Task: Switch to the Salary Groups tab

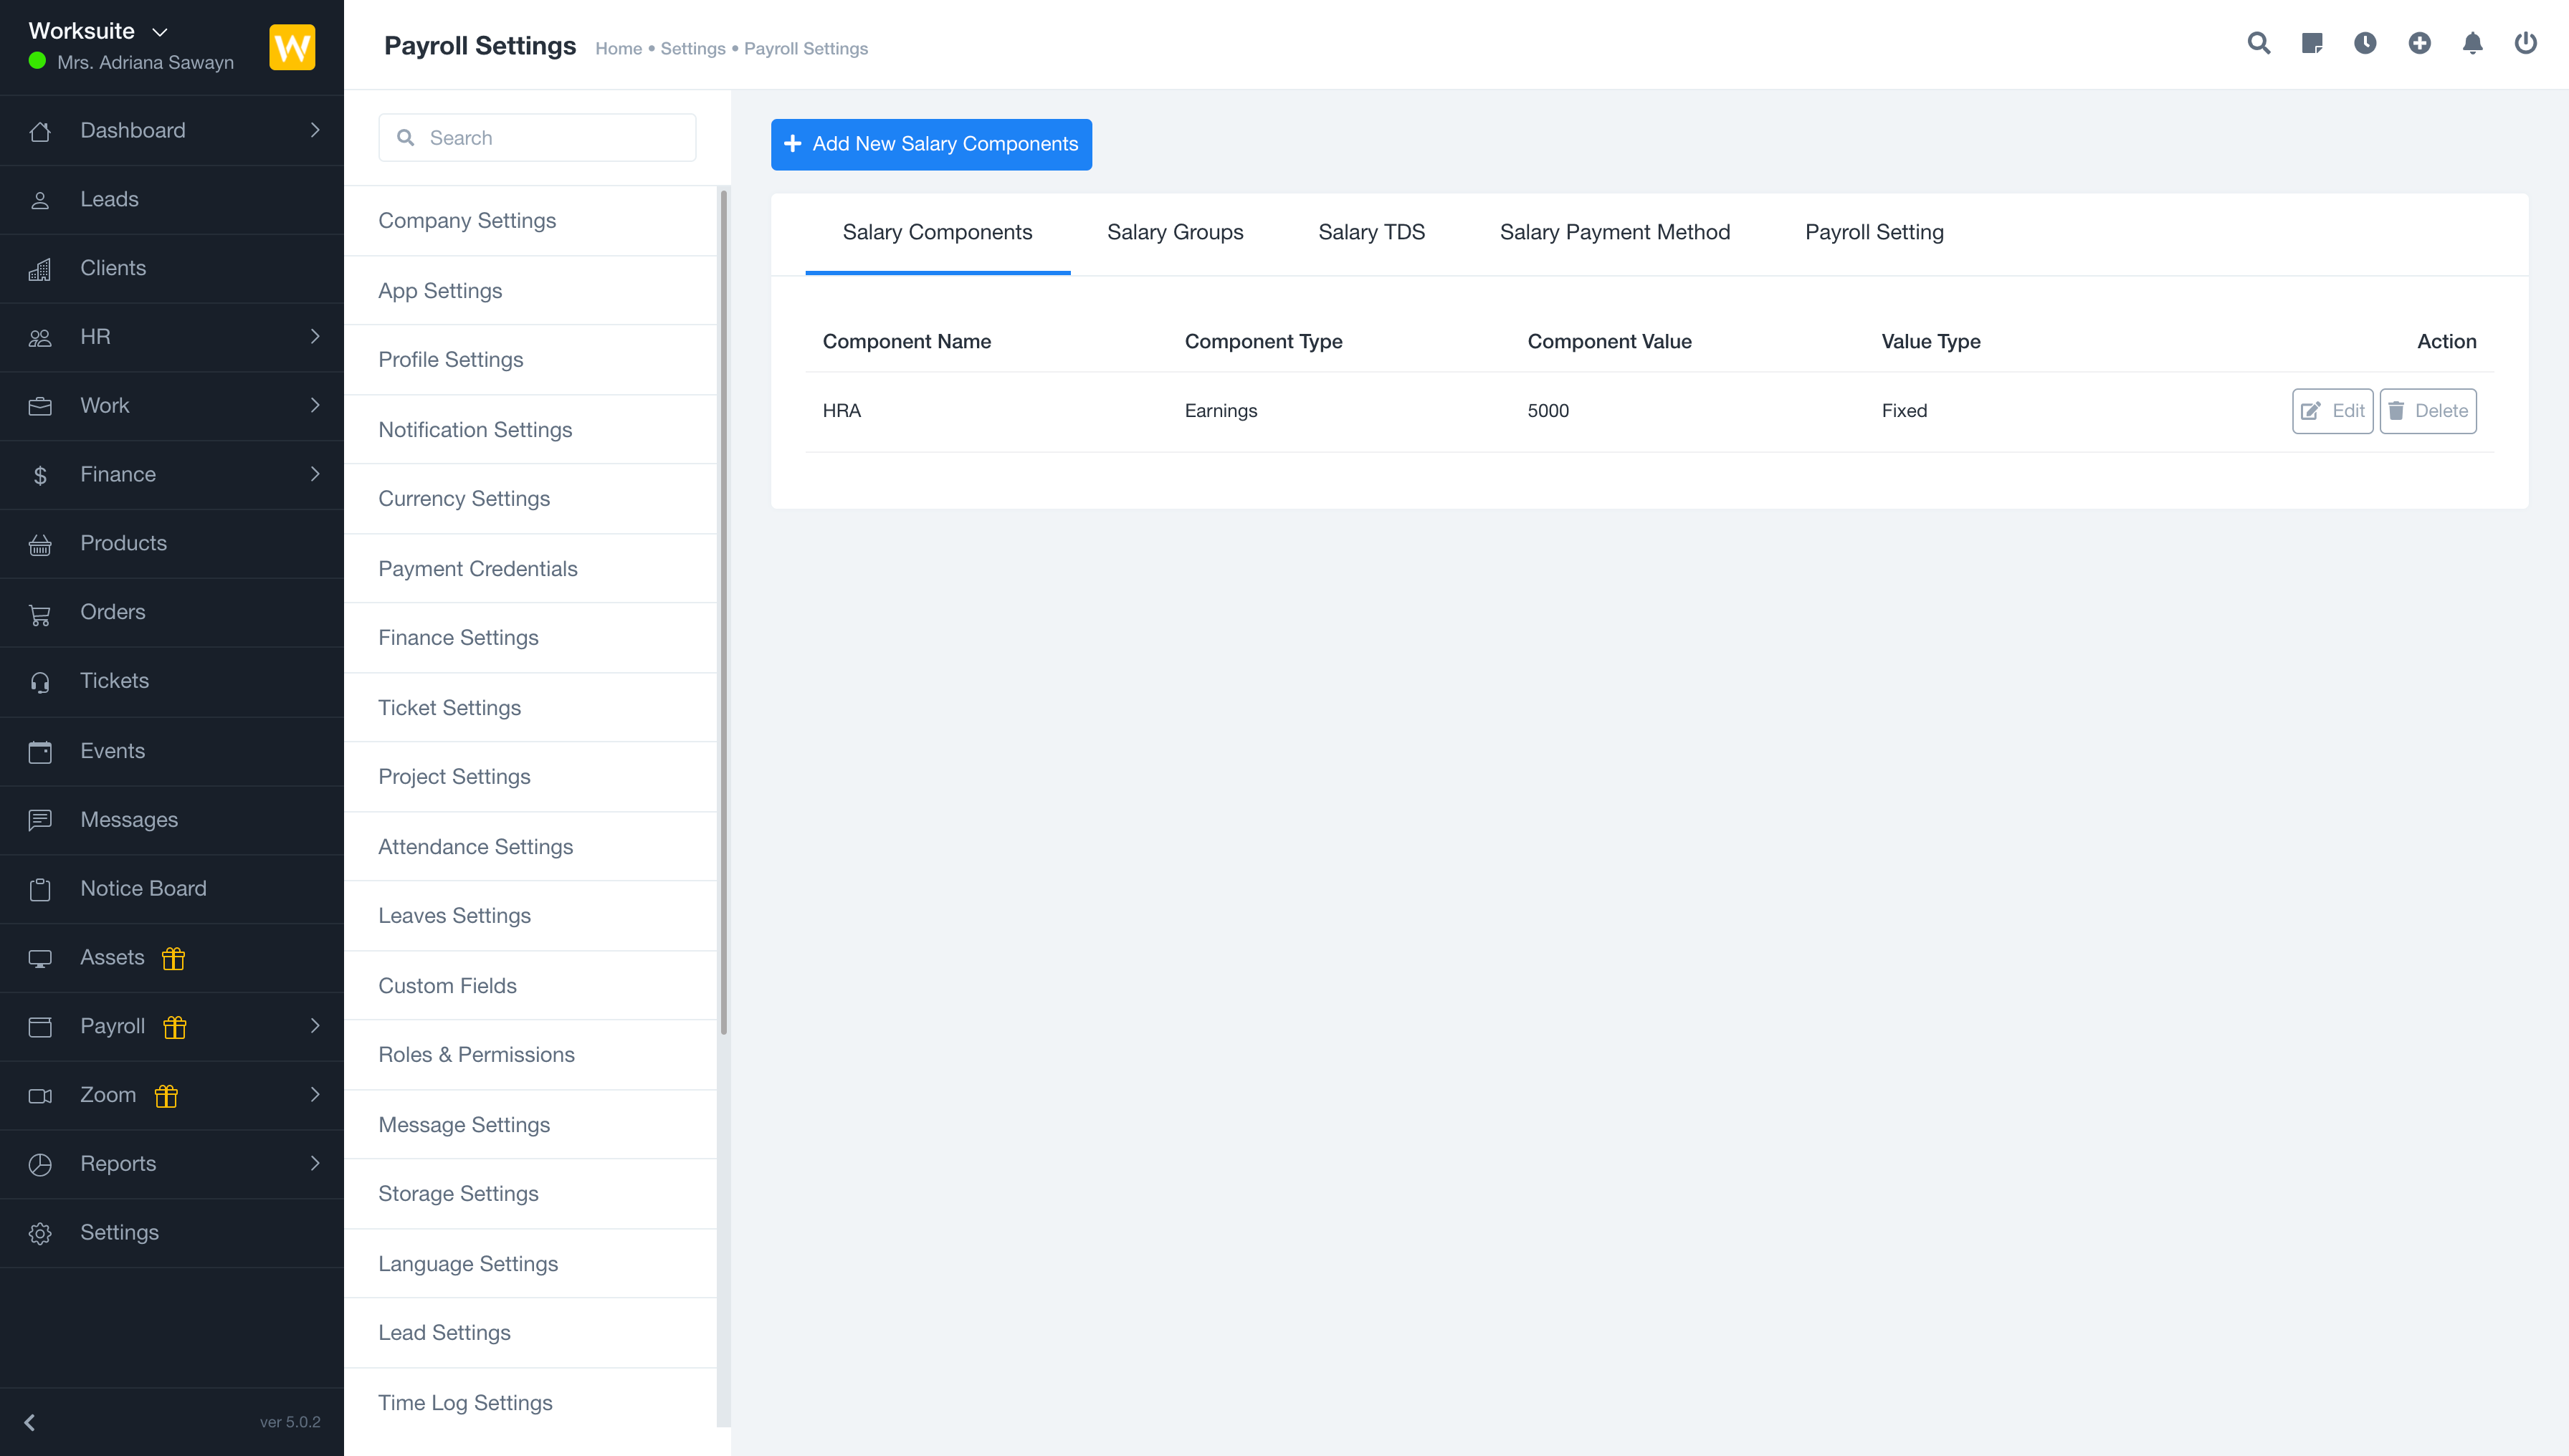Action: coord(1174,232)
